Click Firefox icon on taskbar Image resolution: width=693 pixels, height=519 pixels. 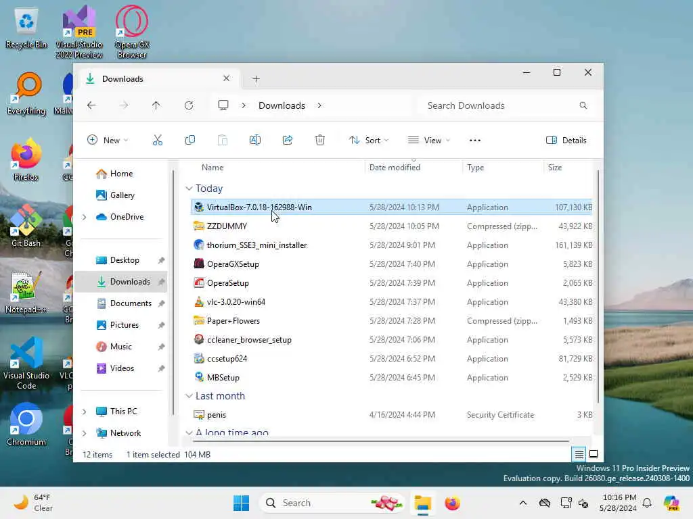click(x=452, y=503)
